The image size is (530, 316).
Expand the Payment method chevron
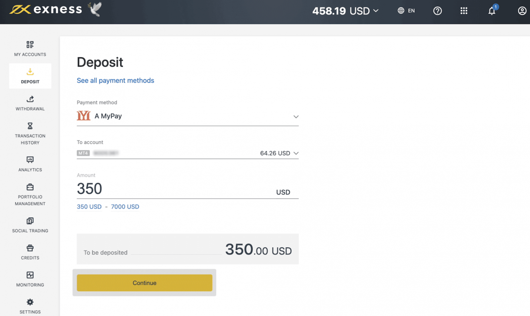tap(296, 117)
